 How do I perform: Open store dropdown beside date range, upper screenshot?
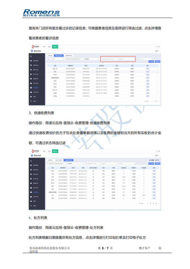coord(92,59)
